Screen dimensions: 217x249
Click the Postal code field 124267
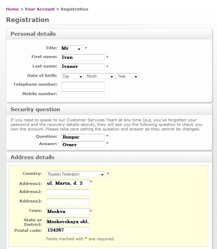68,230
